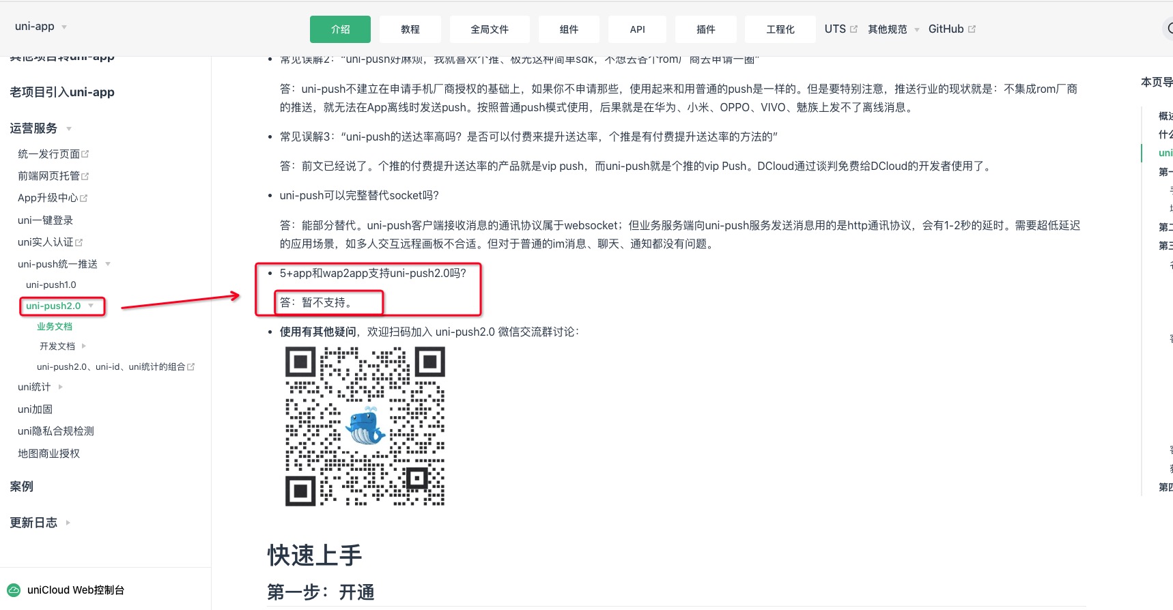Follow the UTS external link

click(840, 29)
